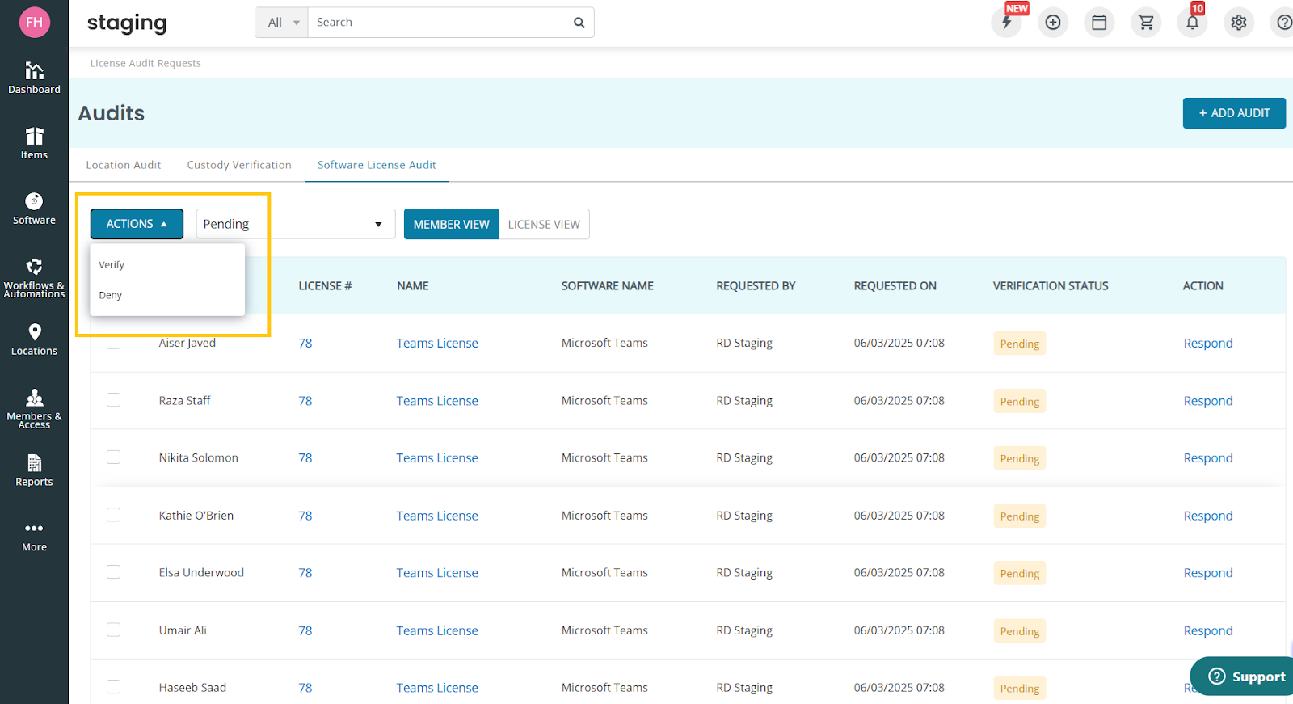Screen dimensions: 1293x704
Task: Open the help question mark icon
Action: 1283,23
